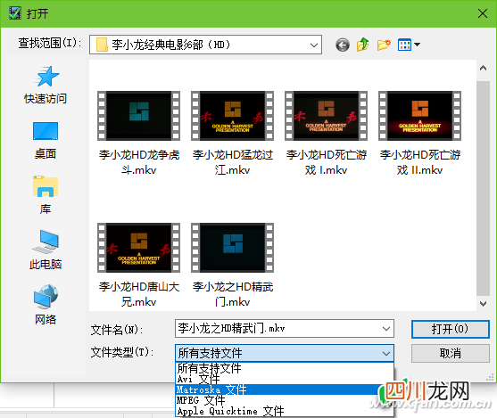The width and height of the screenshot is (497, 418).
Task: Select thumbnail of 李小龙HD死亡游戏 I.mkv
Action: [x=327, y=116]
